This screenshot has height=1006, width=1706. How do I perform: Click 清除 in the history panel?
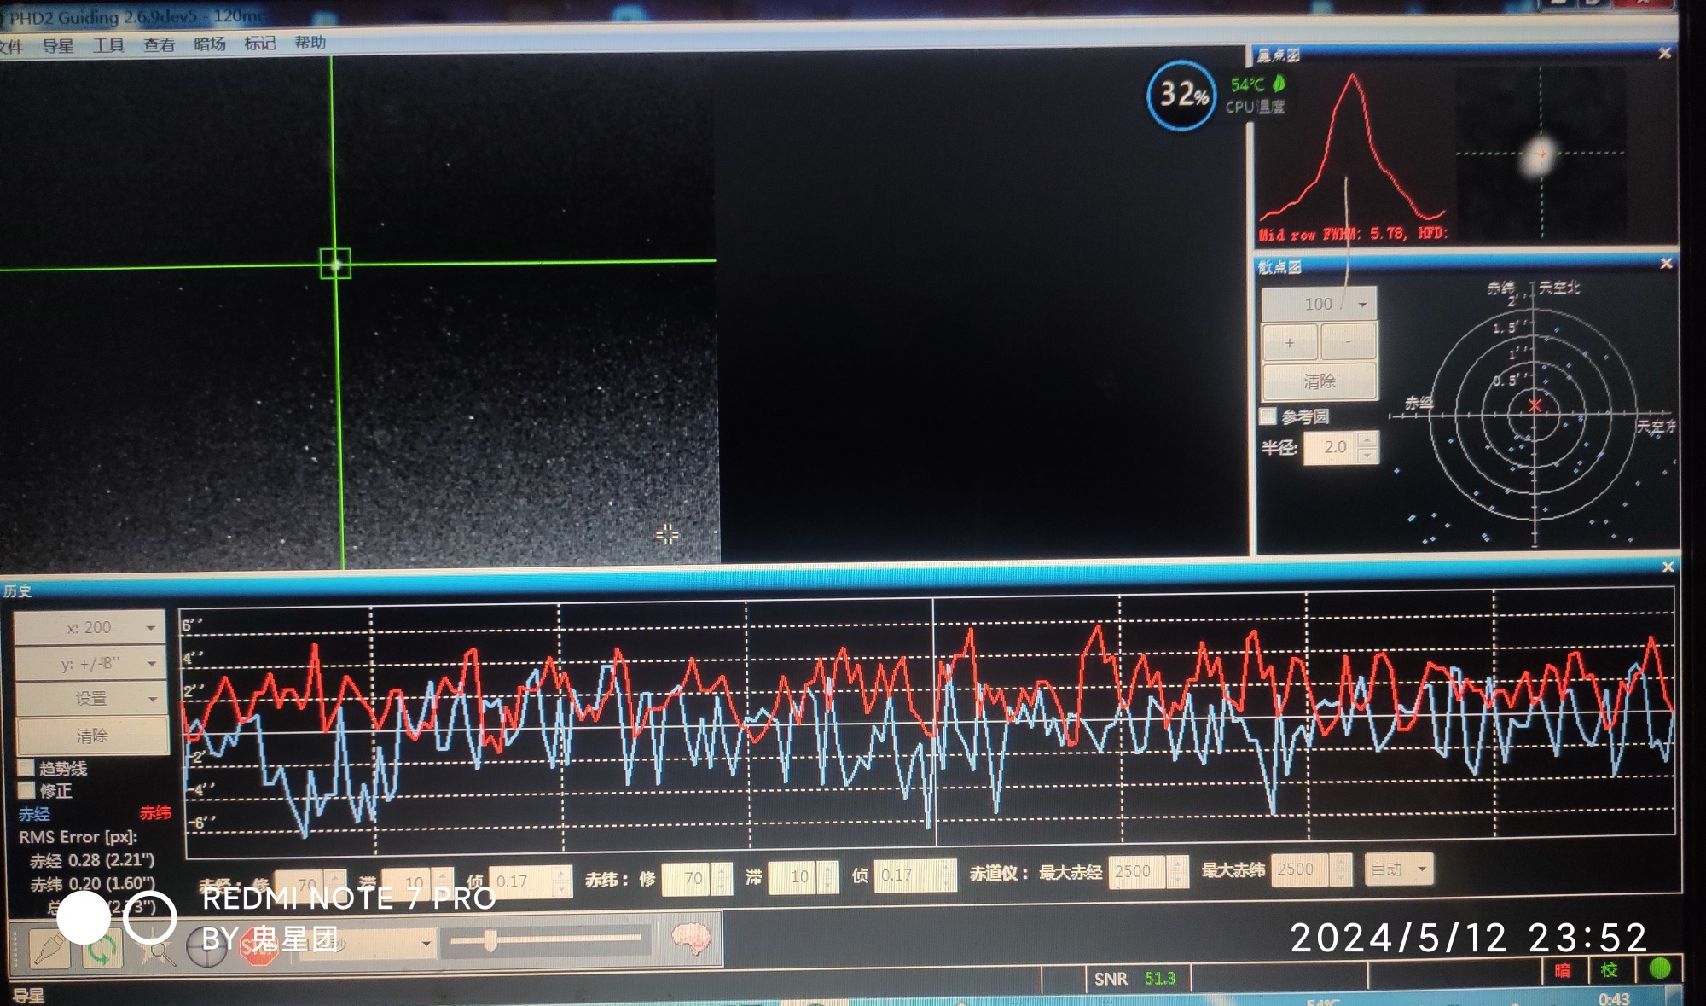91,736
